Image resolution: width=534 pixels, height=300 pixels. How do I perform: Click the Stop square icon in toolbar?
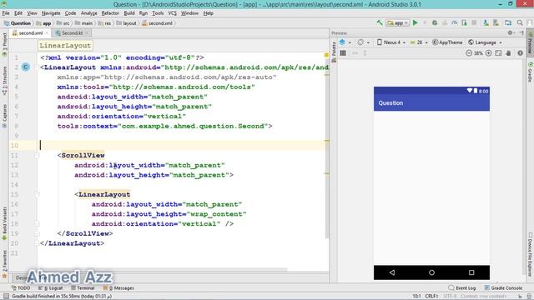point(474,22)
